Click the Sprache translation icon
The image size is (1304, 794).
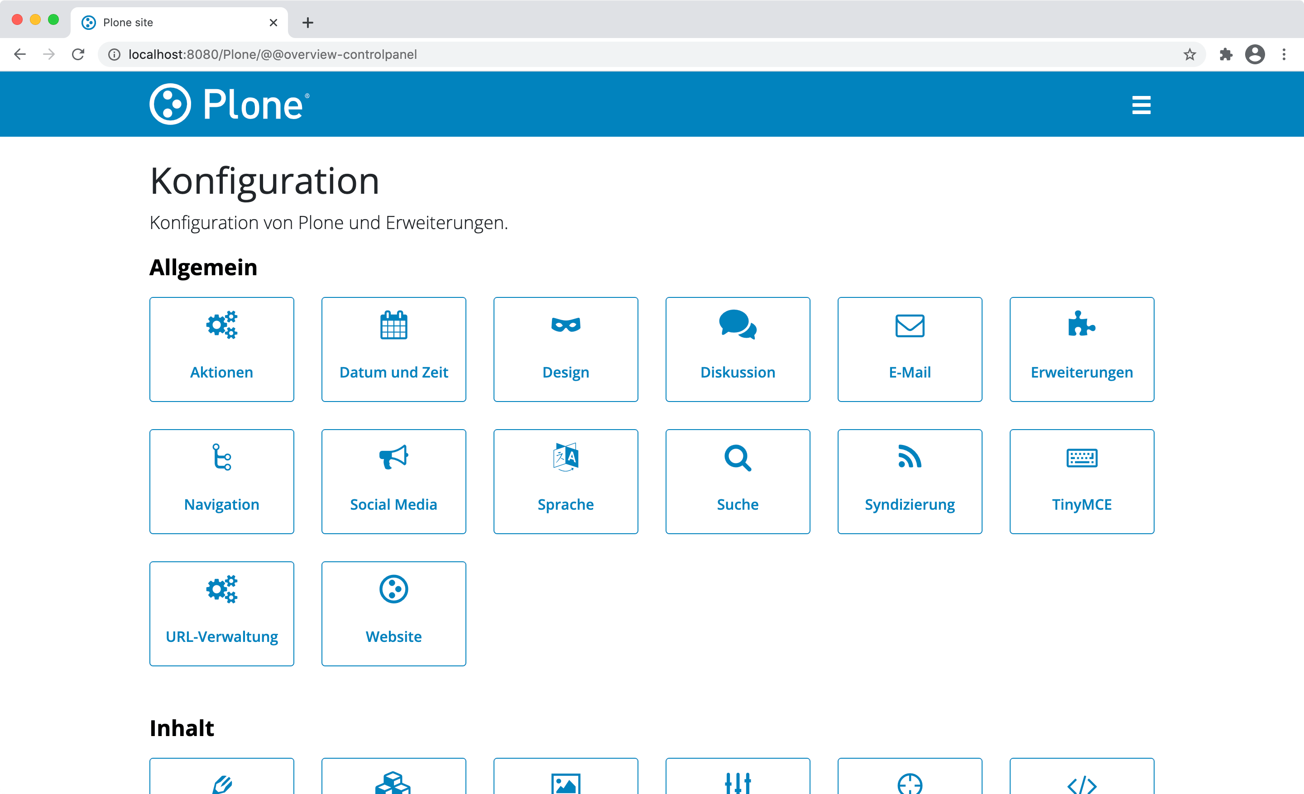[565, 457]
